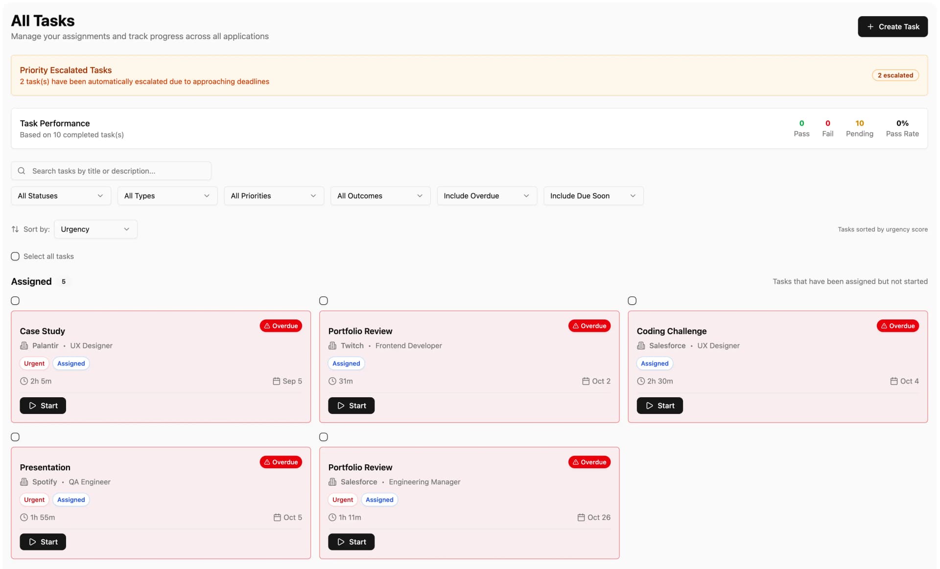The image size is (940, 569).
Task: Click the plus icon in the Create Task button
Action: pos(869,26)
